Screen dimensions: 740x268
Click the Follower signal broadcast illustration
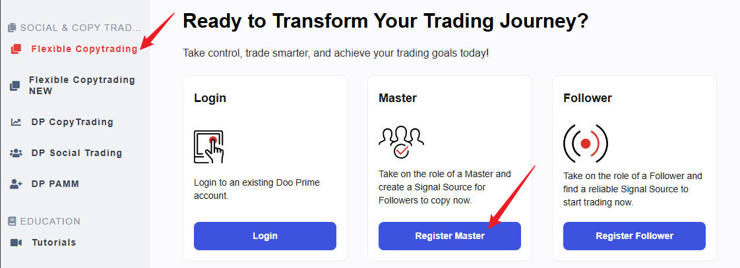pyautogui.click(x=586, y=144)
